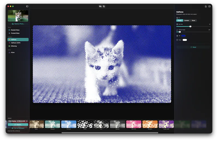Click the Halftone panel title text

coord(180,12)
